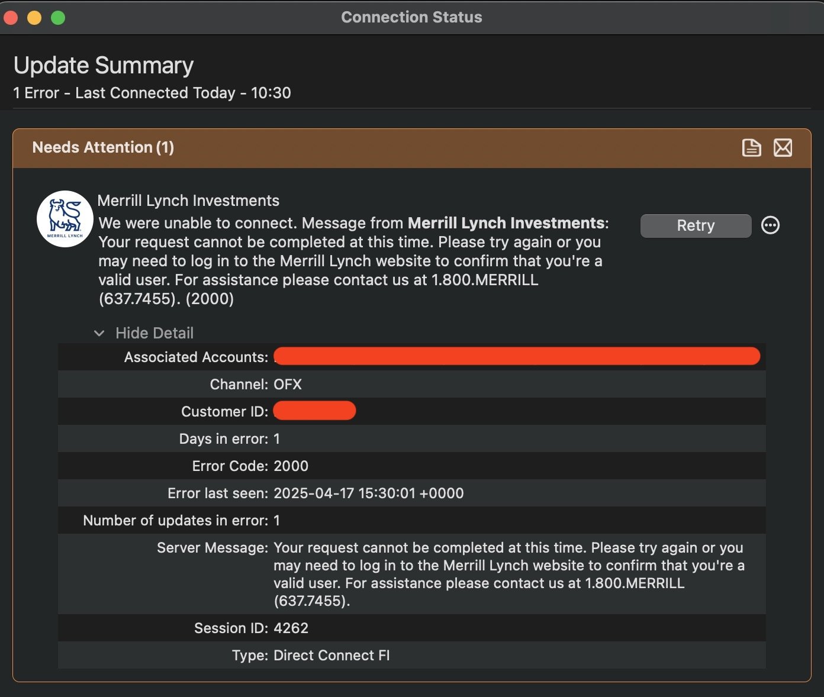Click the envelope icon in Needs Attention header

pyautogui.click(x=783, y=147)
